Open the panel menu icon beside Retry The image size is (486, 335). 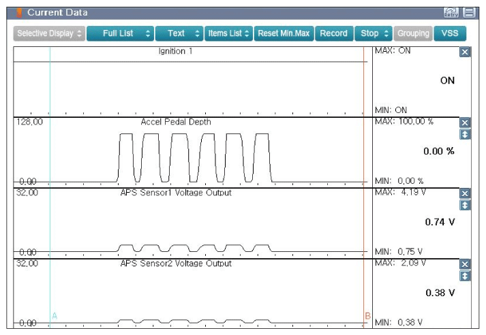tap(468, 12)
